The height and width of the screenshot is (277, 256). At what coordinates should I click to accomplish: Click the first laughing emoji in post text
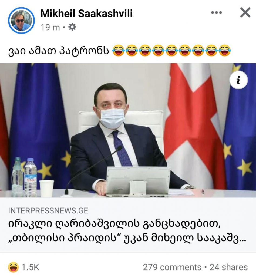118,50
